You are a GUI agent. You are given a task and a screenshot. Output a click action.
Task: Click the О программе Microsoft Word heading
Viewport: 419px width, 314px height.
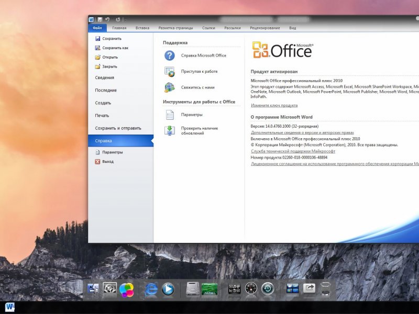[281, 117]
